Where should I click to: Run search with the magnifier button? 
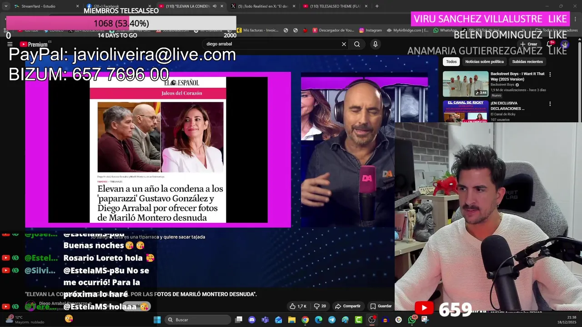(357, 44)
